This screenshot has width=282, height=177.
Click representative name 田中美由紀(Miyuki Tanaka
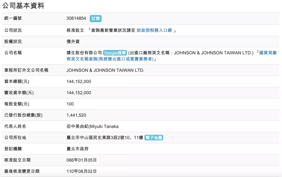point(92,127)
